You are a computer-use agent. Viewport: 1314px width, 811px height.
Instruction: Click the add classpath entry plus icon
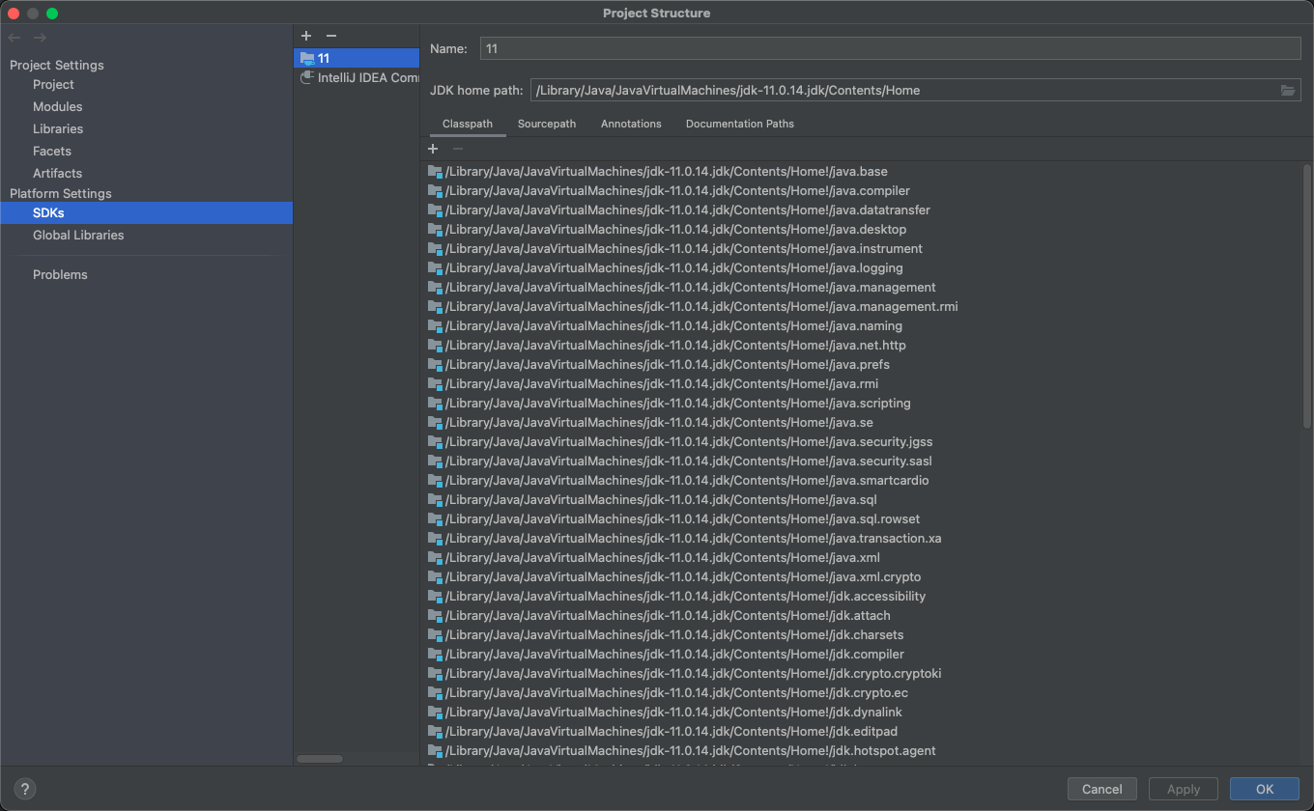point(433,149)
